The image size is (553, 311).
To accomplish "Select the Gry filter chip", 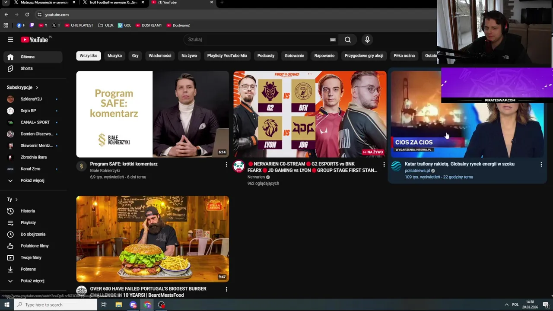I will click(135, 56).
